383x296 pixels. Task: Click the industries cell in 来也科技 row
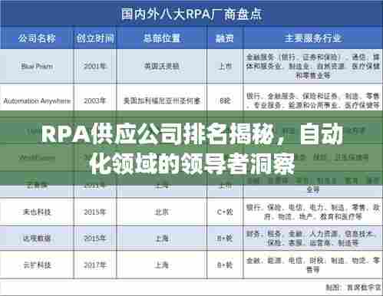312,212
